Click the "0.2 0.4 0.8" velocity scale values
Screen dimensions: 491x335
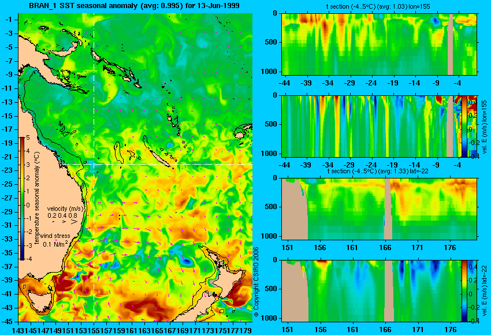[62, 215]
